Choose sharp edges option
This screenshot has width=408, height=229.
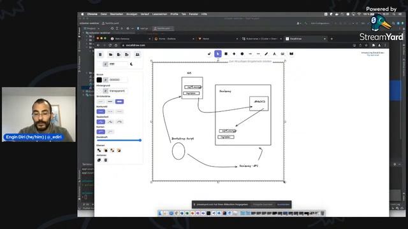101,132
